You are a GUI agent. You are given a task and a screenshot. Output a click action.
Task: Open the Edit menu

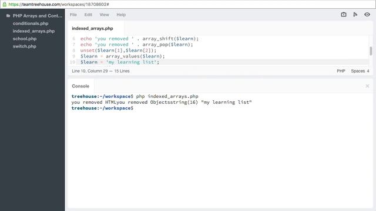88,15
